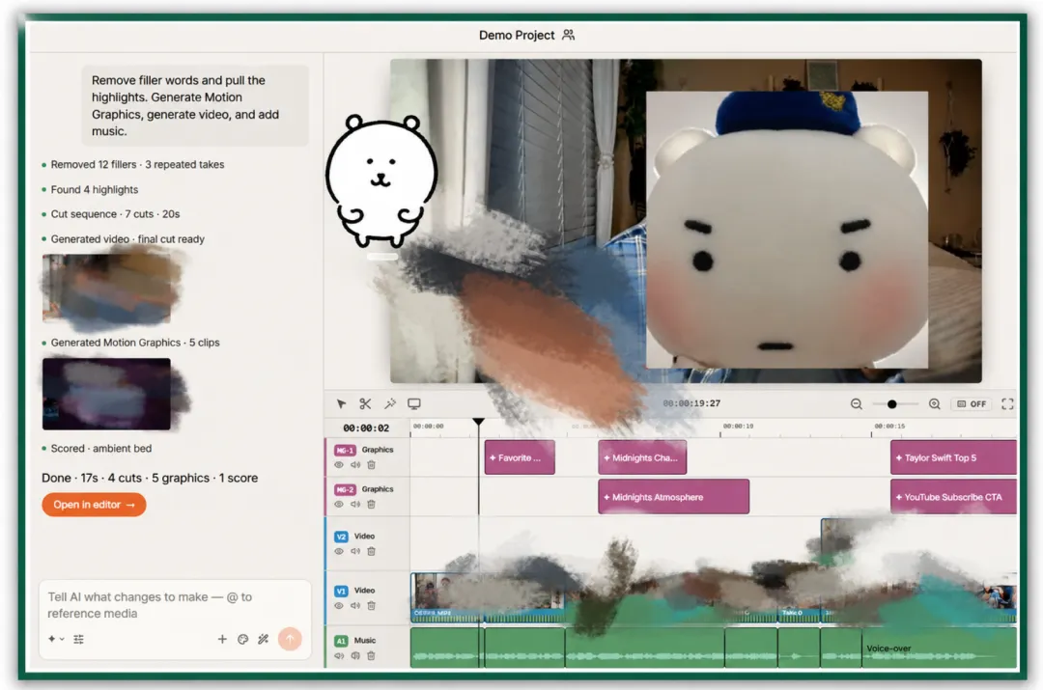The width and height of the screenshot is (1043, 690).
Task: Click the 00:00:19:27 duration readout
Action: coord(691,403)
